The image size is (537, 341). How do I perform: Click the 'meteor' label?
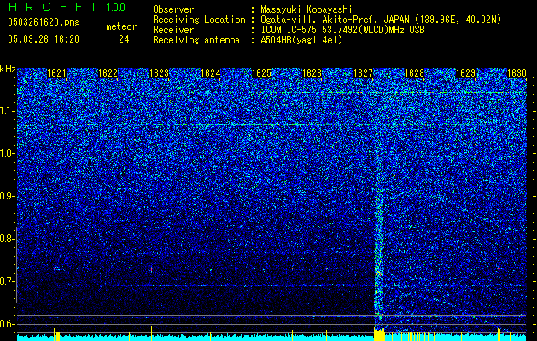point(121,26)
